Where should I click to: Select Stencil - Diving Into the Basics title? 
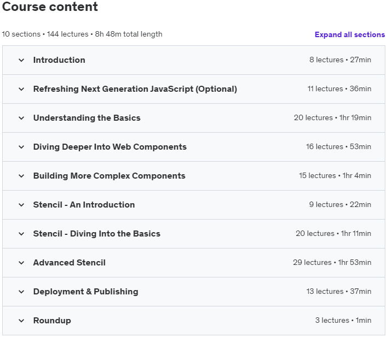click(97, 234)
